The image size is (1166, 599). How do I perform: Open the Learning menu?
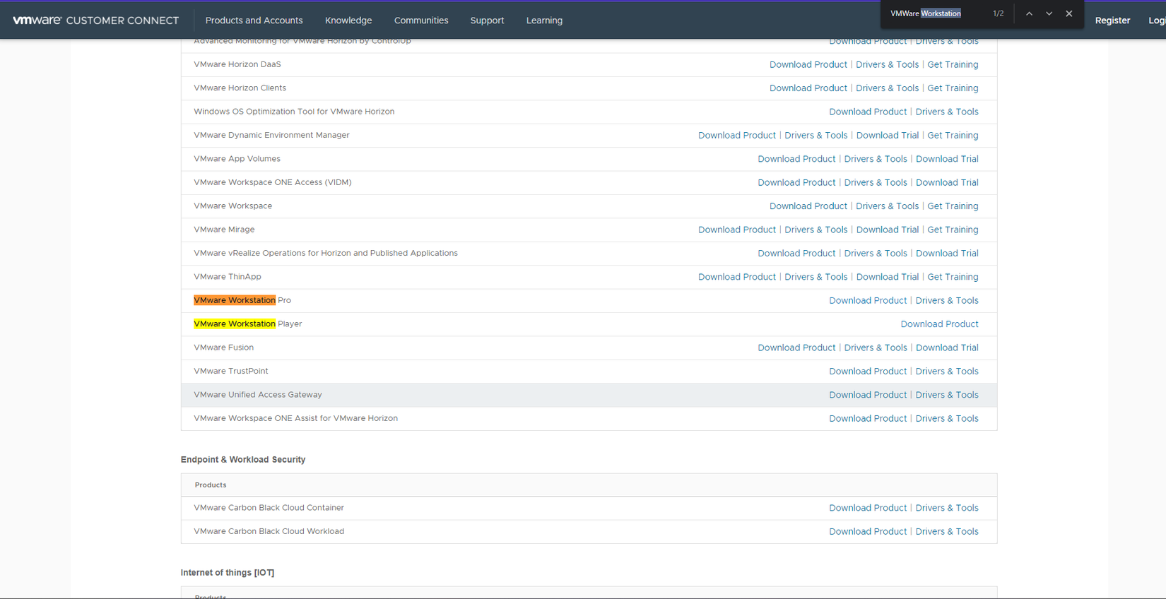click(x=544, y=20)
